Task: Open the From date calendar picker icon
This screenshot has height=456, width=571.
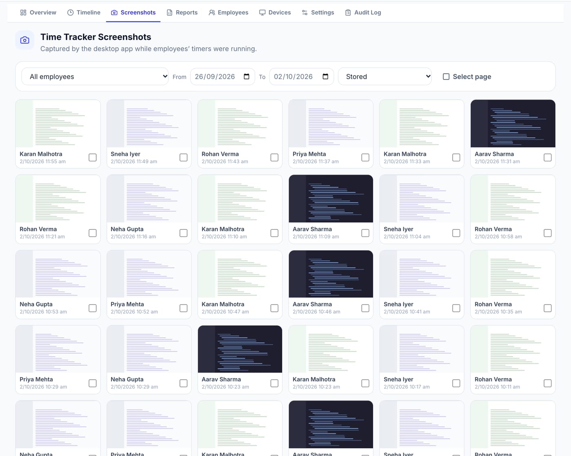Action: pyautogui.click(x=246, y=76)
